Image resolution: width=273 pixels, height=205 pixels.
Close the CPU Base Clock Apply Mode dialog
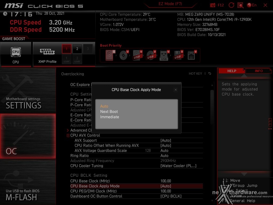click(x=175, y=90)
